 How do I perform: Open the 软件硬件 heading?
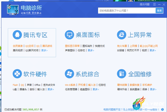click(35, 74)
